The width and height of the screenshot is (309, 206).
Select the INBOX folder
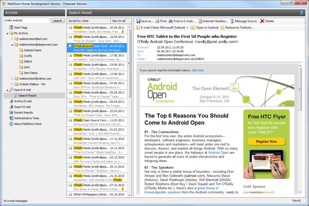28,62
